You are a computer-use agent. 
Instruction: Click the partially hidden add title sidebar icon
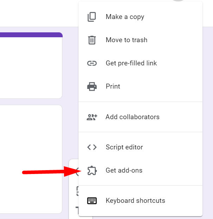click(x=77, y=210)
